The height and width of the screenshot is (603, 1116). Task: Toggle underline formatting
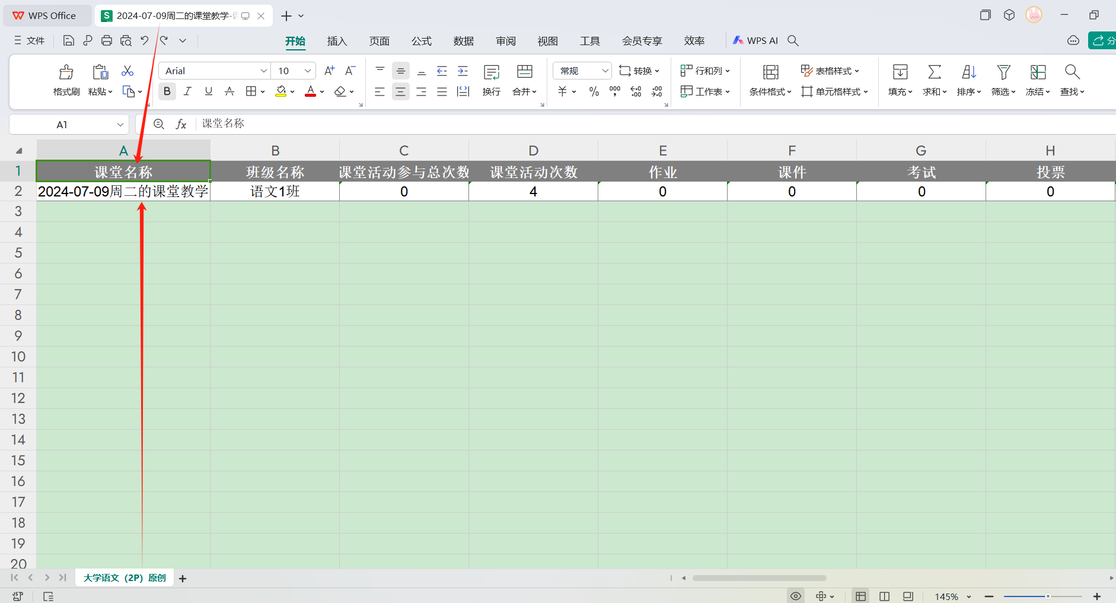208,91
